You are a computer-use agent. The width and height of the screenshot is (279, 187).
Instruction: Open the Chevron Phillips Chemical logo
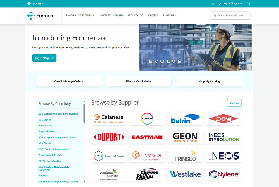pyautogui.click(x=147, y=174)
